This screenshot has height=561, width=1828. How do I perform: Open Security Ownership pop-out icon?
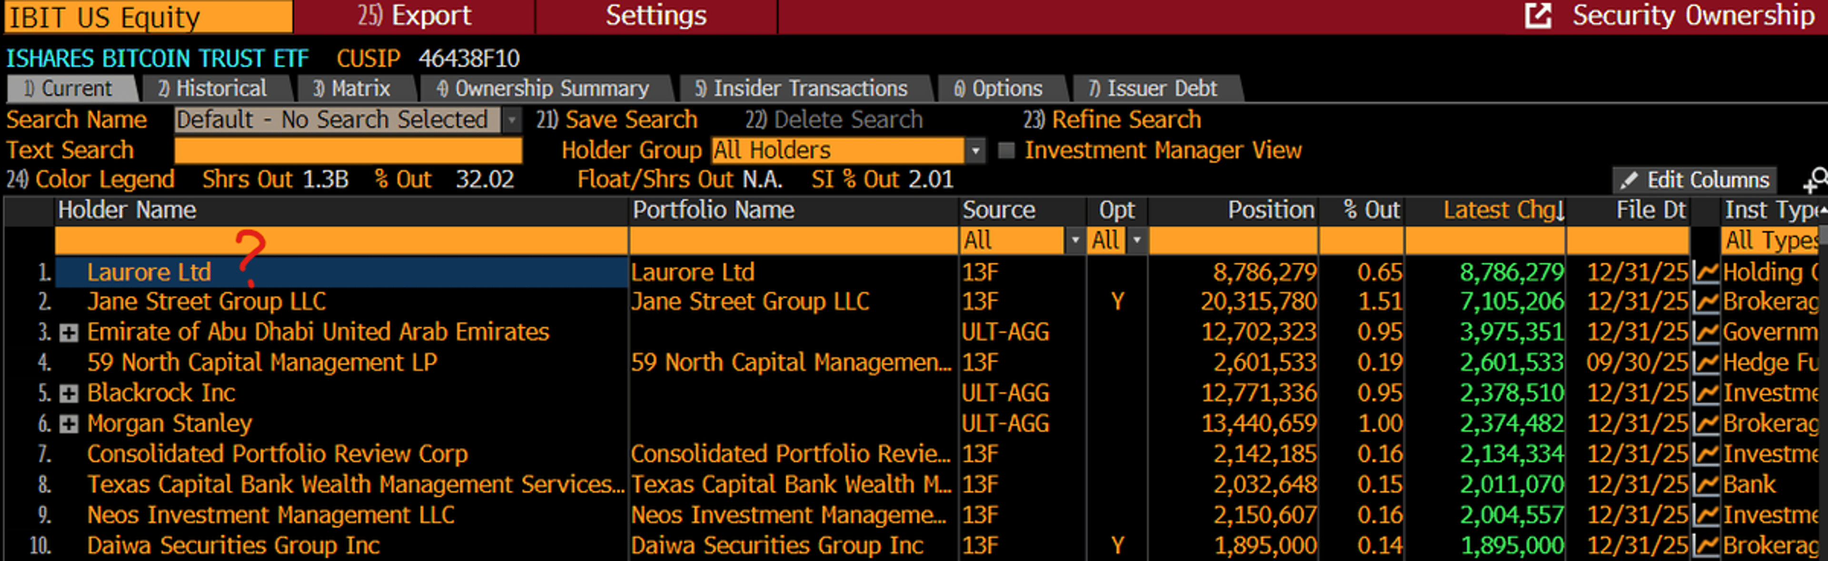(1538, 16)
